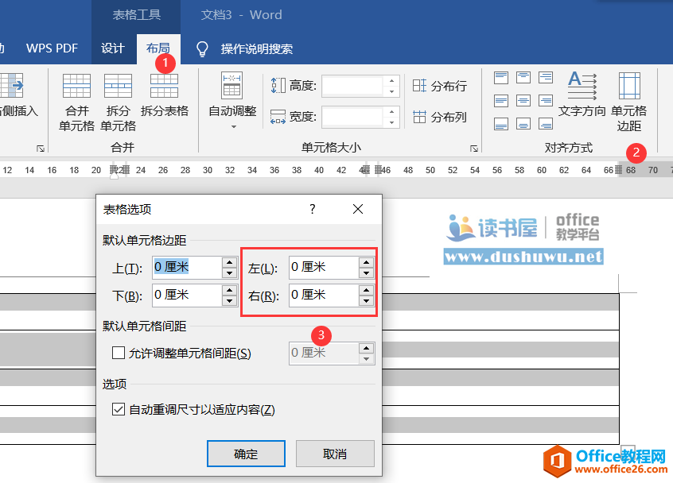Screen dimensions: 673x483
Task: Click the 取消 button
Action: (335, 454)
